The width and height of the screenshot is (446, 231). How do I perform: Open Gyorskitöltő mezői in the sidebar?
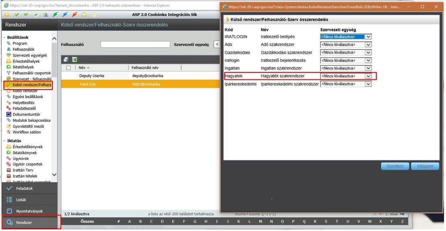click(28, 127)
